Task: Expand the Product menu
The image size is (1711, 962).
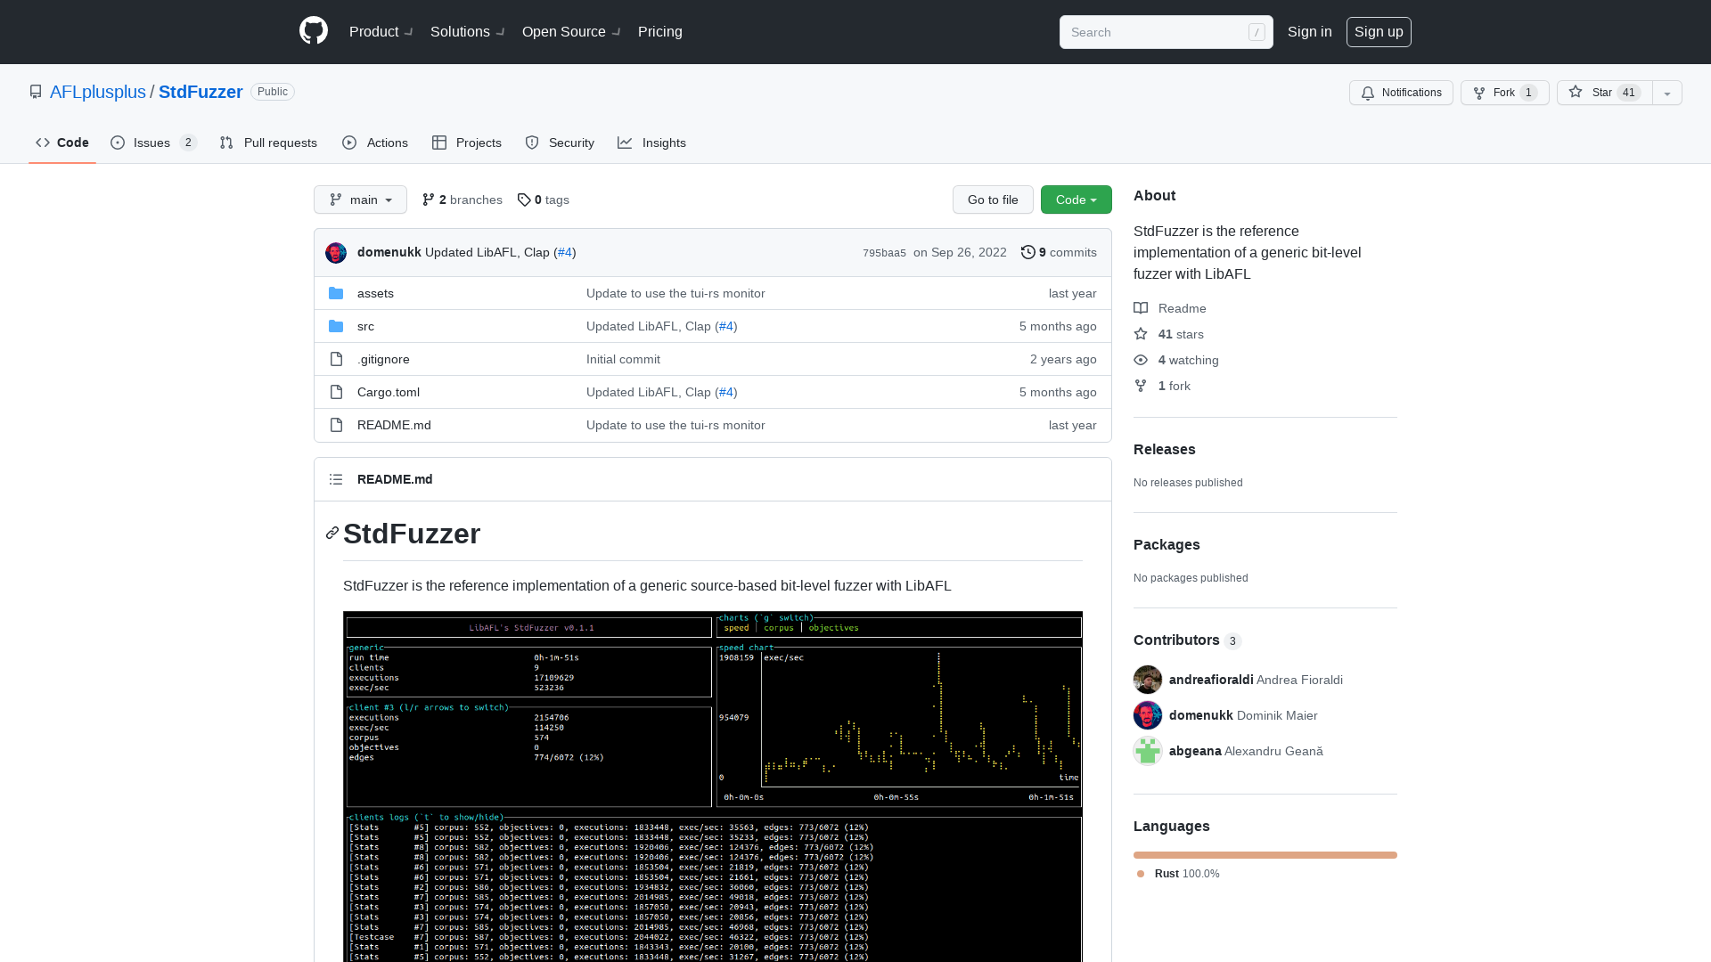Action: (381, 31)
